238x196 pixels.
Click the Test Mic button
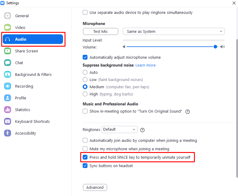tap(100, 31)
